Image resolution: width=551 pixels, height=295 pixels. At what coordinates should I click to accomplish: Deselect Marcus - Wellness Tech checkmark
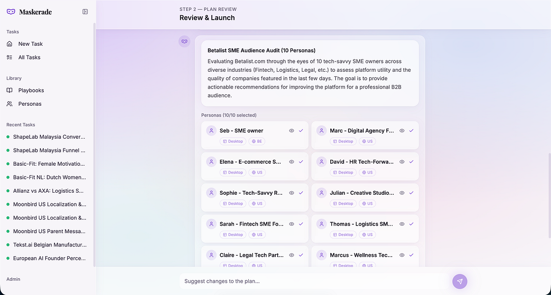tap(411, 255)
